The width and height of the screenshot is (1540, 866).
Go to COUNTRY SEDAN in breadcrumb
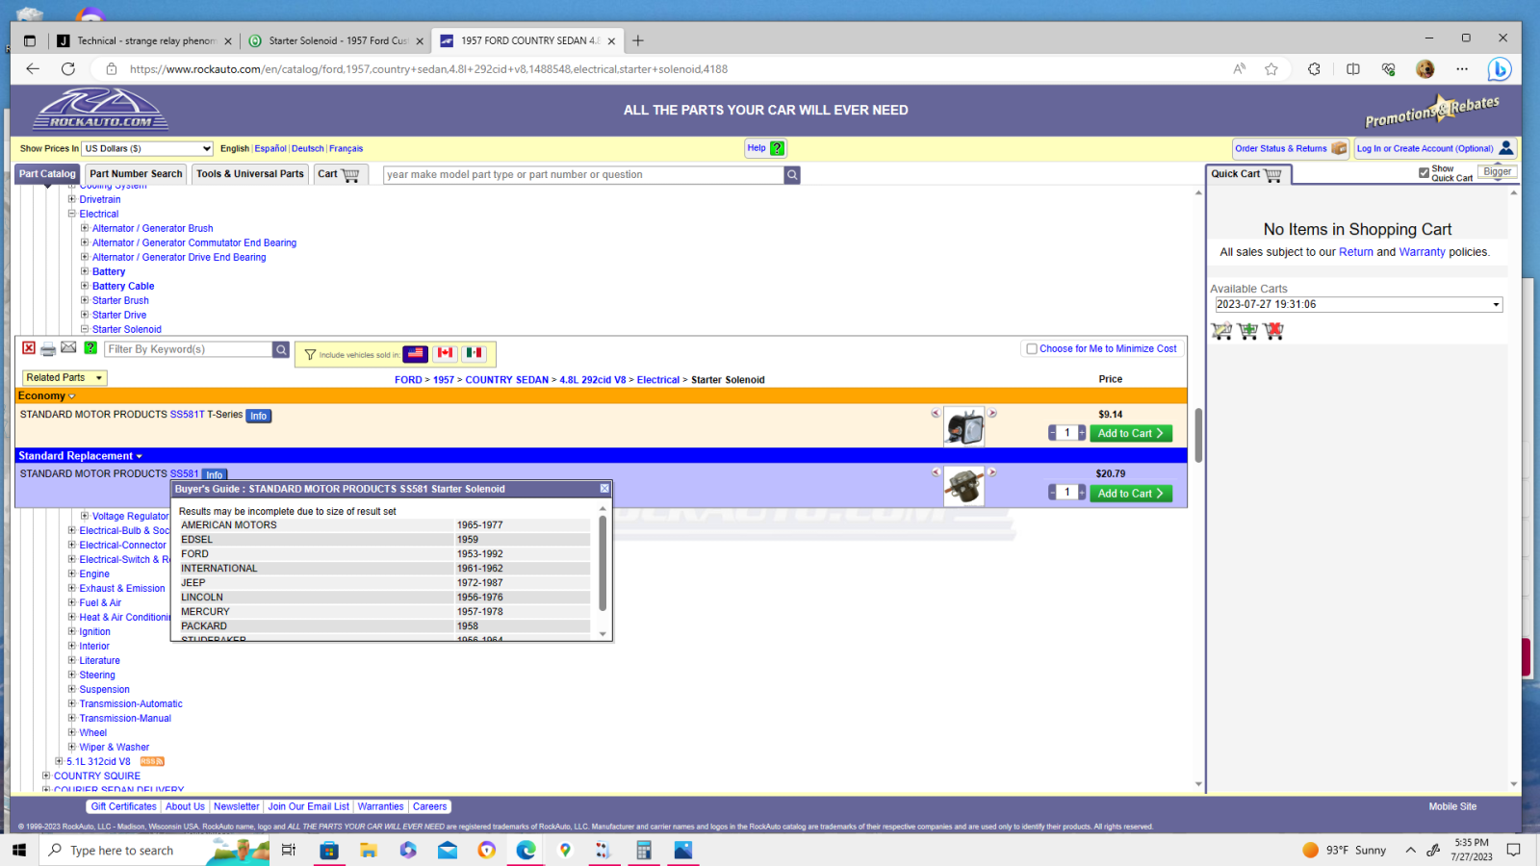click(507, 380)
